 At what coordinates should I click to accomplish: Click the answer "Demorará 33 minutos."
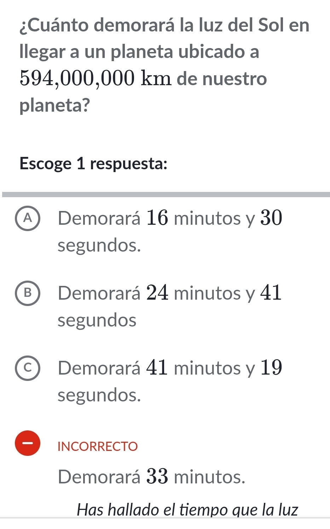(x=151, y=477)
